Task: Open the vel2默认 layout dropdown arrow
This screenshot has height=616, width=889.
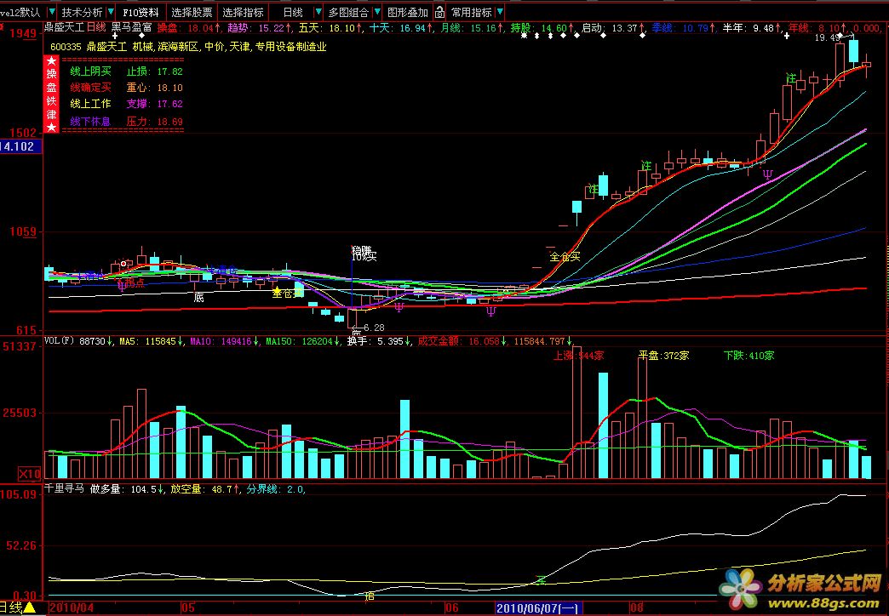Action: click(52, 12)
